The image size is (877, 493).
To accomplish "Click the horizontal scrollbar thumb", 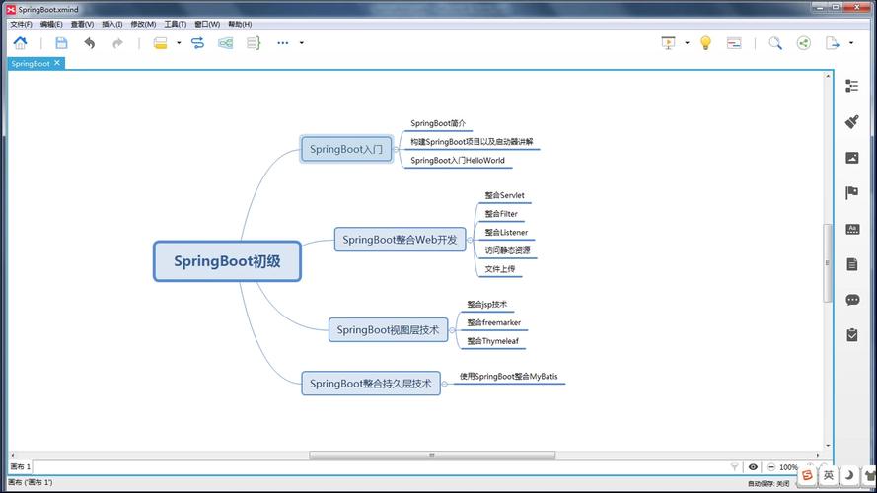I will click(432, 455).
